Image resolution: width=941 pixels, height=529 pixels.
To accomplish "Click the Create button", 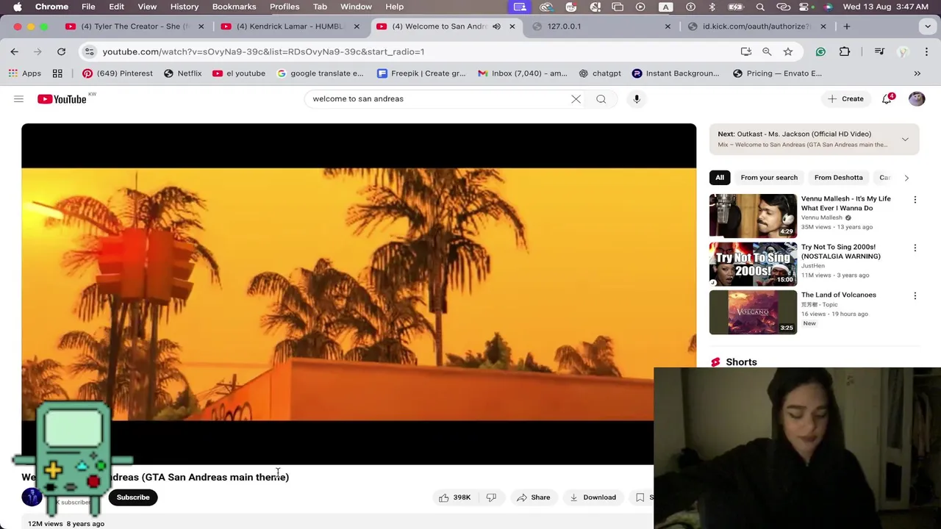I will (x=845, y=98).
